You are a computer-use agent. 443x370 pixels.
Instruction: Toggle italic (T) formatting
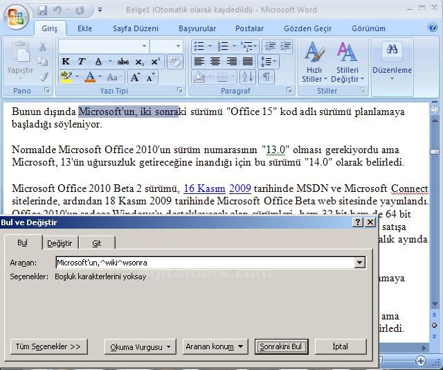pyautogui.click(x=82, y=62)
